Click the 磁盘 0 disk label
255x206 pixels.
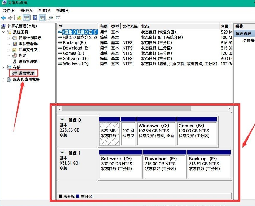pyautogui.click(x=75, y=120)
